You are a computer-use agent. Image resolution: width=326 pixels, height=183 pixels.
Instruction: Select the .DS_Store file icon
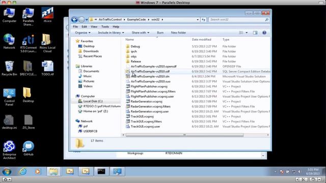click(x=29, y=122)
